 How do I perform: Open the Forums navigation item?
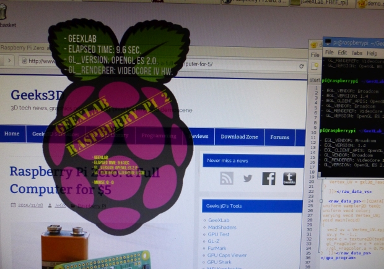coord(280,137)
